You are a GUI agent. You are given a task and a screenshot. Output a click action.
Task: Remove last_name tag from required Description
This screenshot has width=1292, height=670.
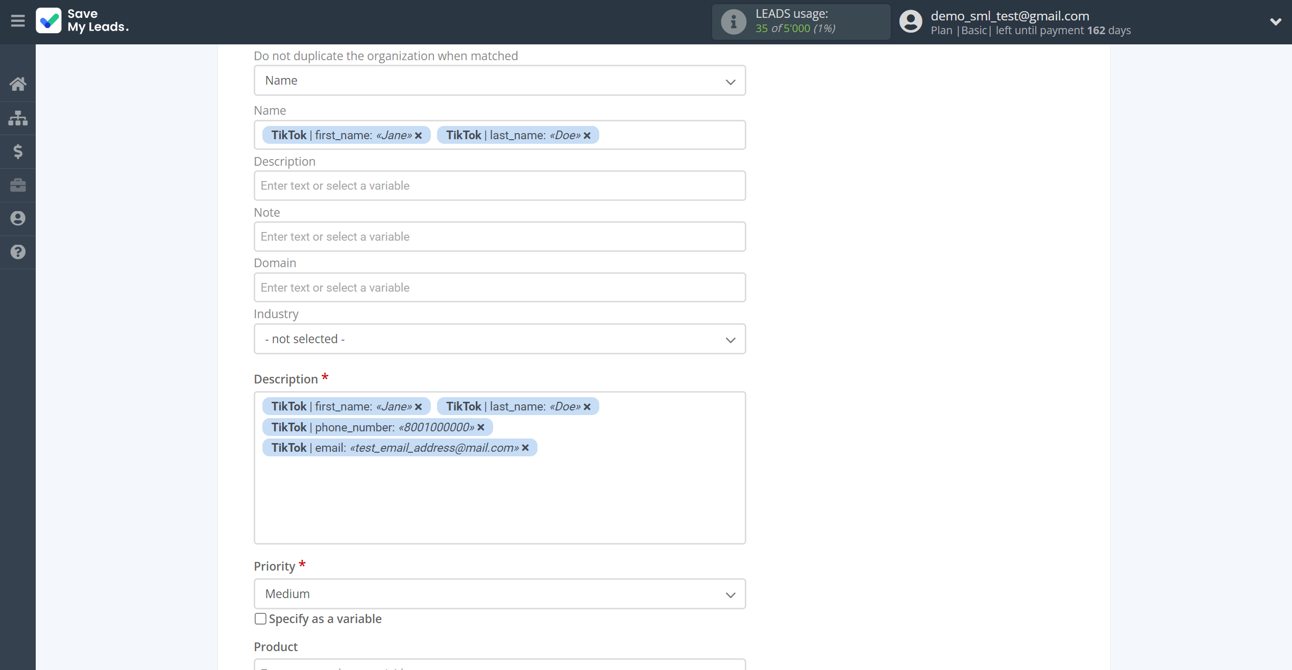[587, 407]
